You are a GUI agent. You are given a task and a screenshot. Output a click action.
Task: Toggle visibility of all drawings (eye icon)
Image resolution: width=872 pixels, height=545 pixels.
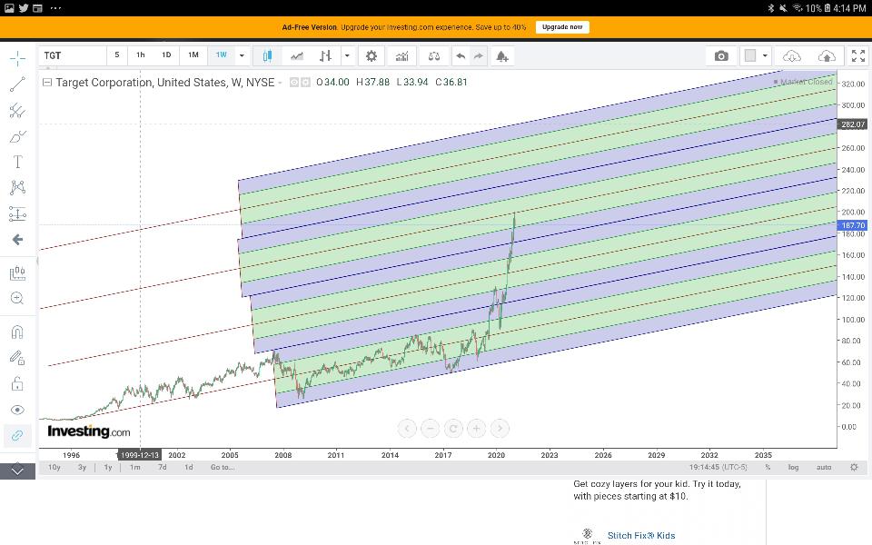[x=17, y=410]
